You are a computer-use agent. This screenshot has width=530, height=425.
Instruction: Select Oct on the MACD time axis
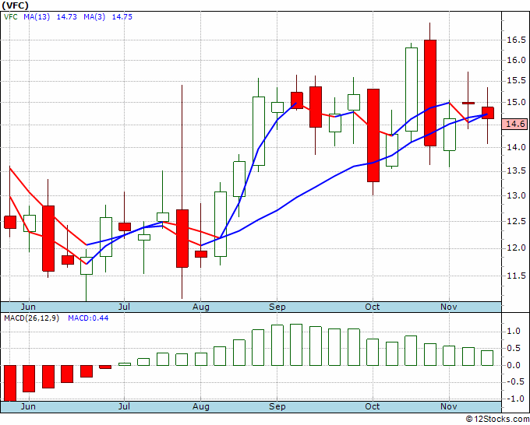[373, 406]
